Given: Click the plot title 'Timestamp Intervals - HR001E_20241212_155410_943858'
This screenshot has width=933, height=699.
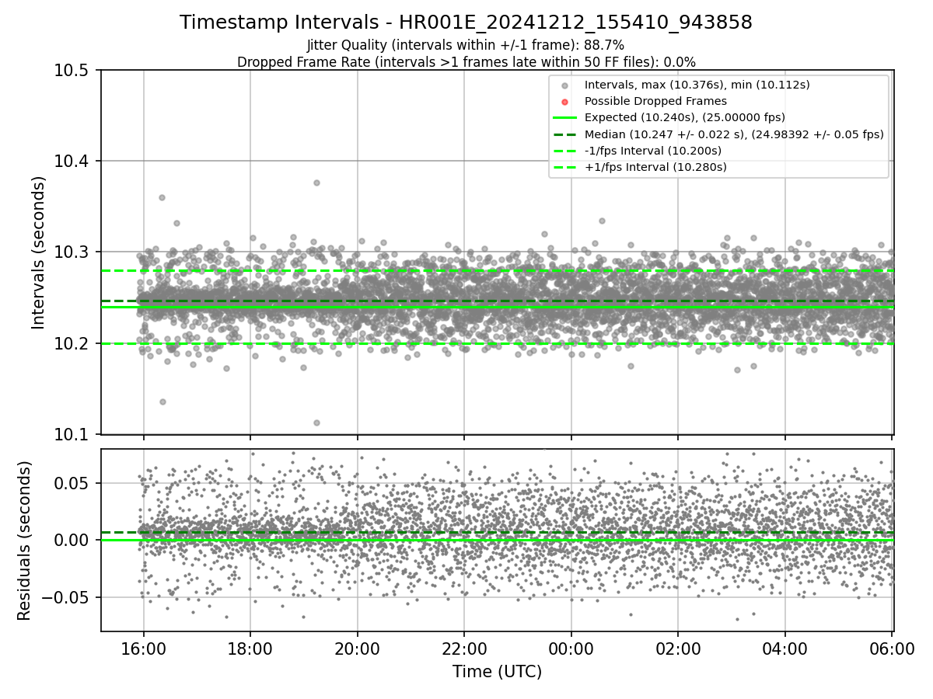Looking at the screenshot, I should click(x=466, y=23).
